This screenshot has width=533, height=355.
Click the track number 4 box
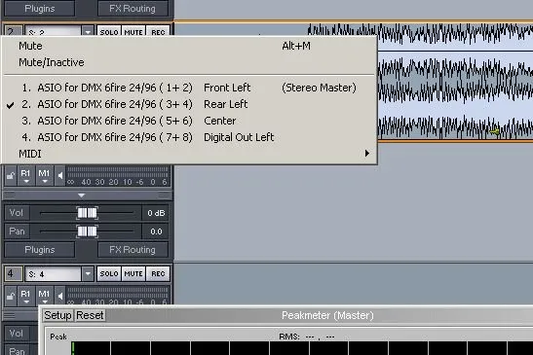click(13, 273)
